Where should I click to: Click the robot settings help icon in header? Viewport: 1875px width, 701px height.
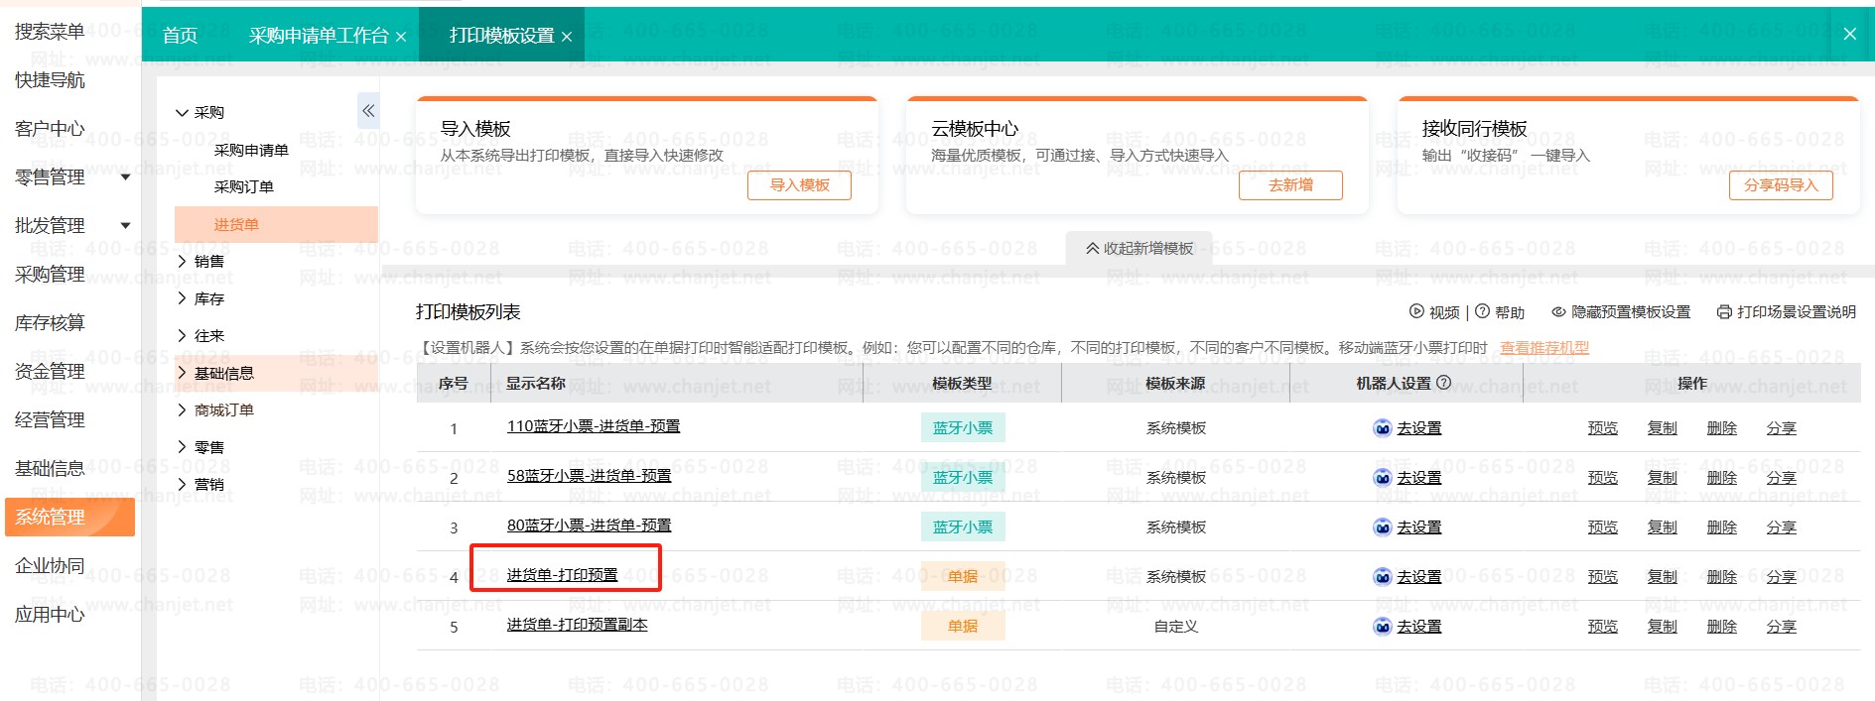point(1444,383)
